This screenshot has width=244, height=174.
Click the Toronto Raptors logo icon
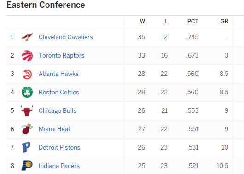(x=27, y=56)
